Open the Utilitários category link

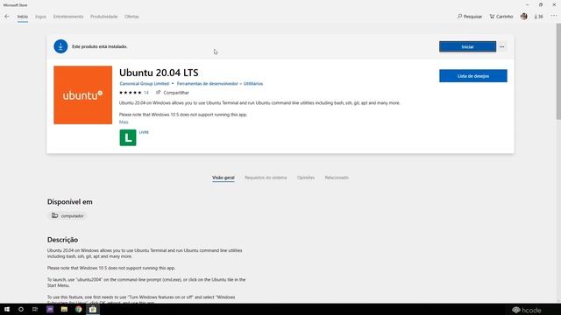[x=253, y=84]
